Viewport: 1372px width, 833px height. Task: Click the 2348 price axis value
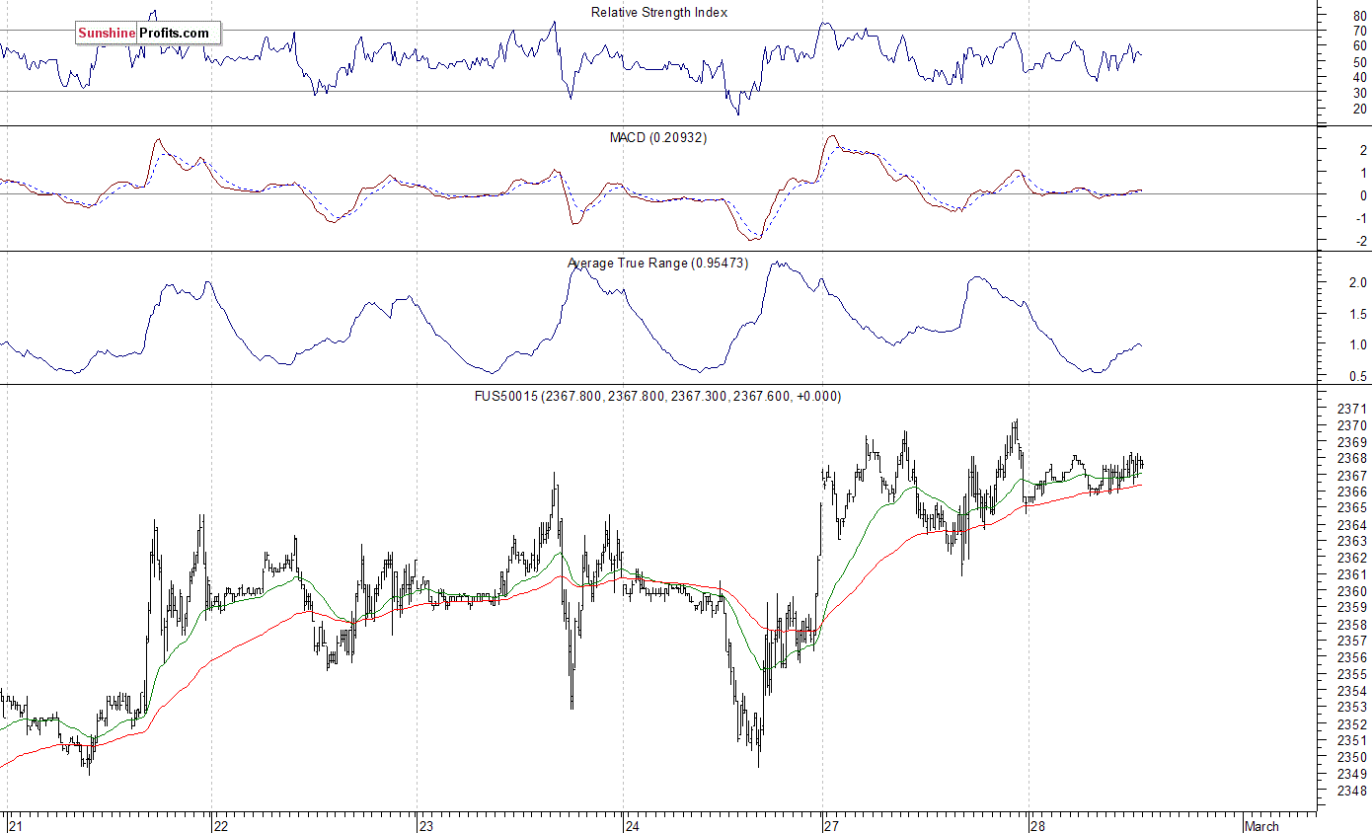point(1351,791)
